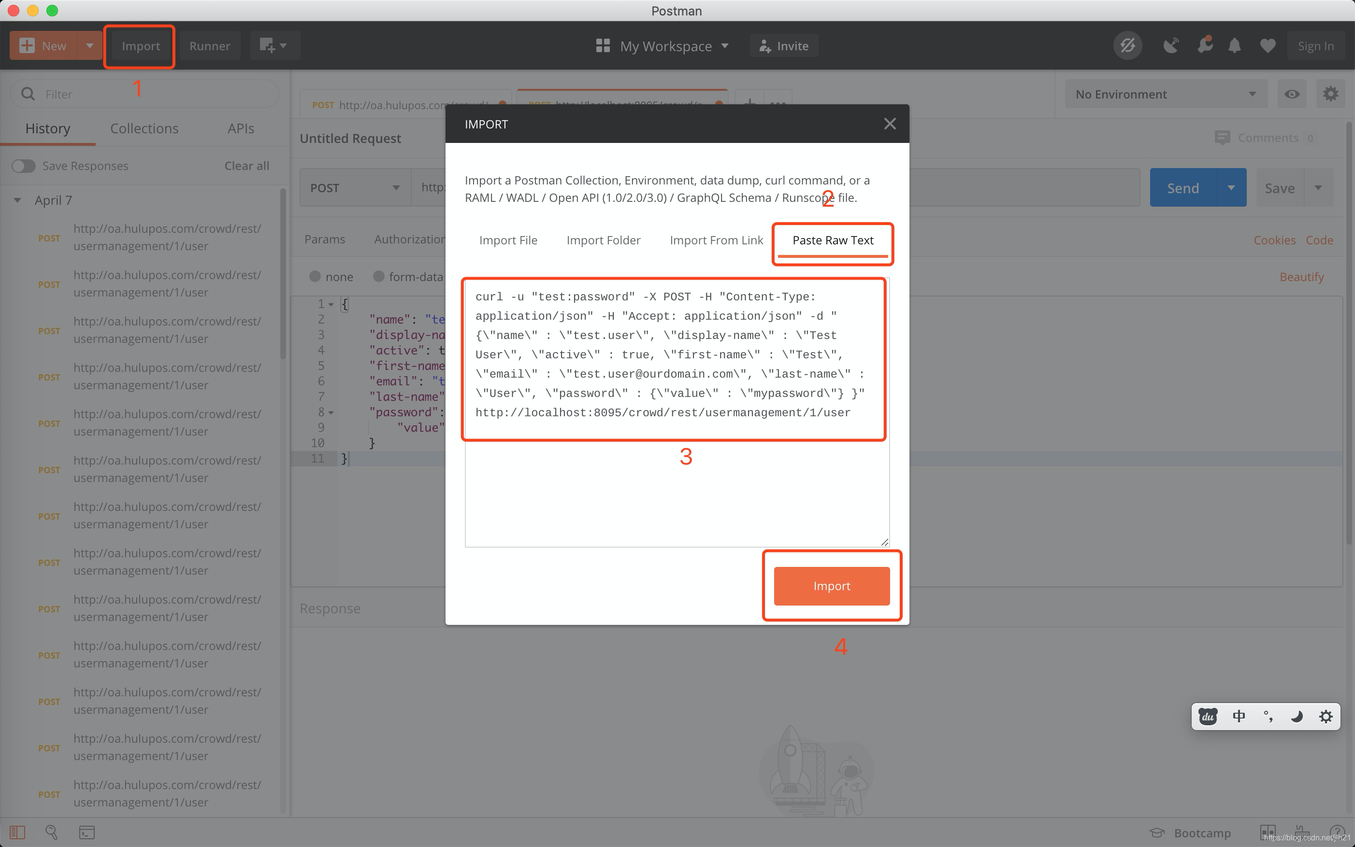Open the wrench settings icon

point(1204,46)
